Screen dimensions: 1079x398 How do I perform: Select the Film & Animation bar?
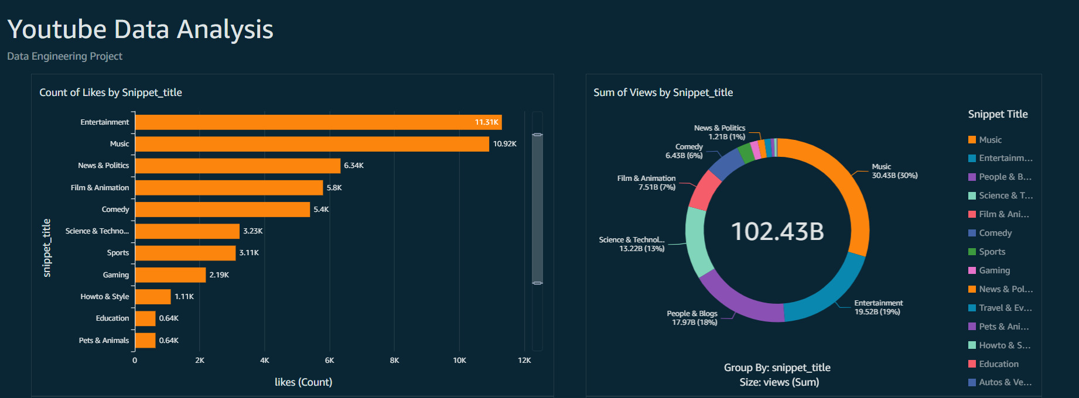click(229, 188)
